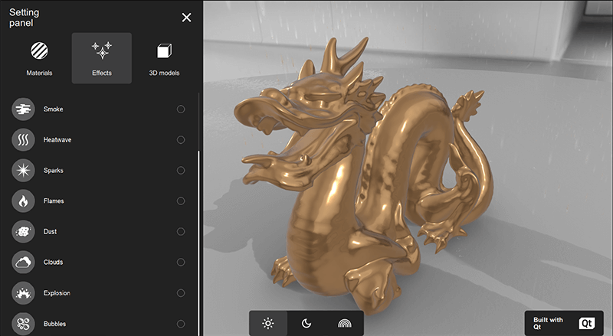Click the Flames effect icon
Viewport: 613px width, 336px height.
pos(23,201)
